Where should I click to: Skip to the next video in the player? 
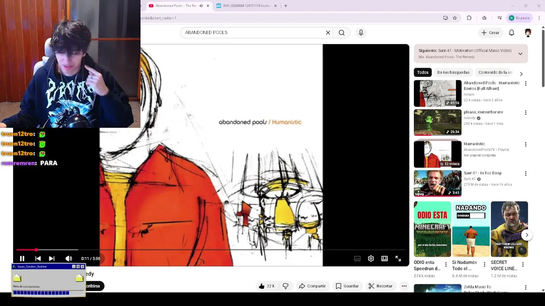[x=52, y=258]
